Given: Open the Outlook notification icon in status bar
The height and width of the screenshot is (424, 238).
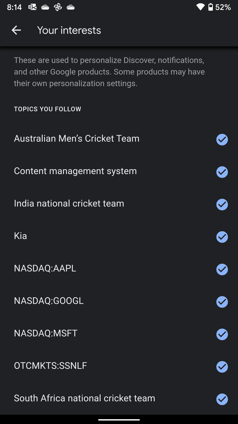Looking at the screenshot, I should tap(32, 7).
